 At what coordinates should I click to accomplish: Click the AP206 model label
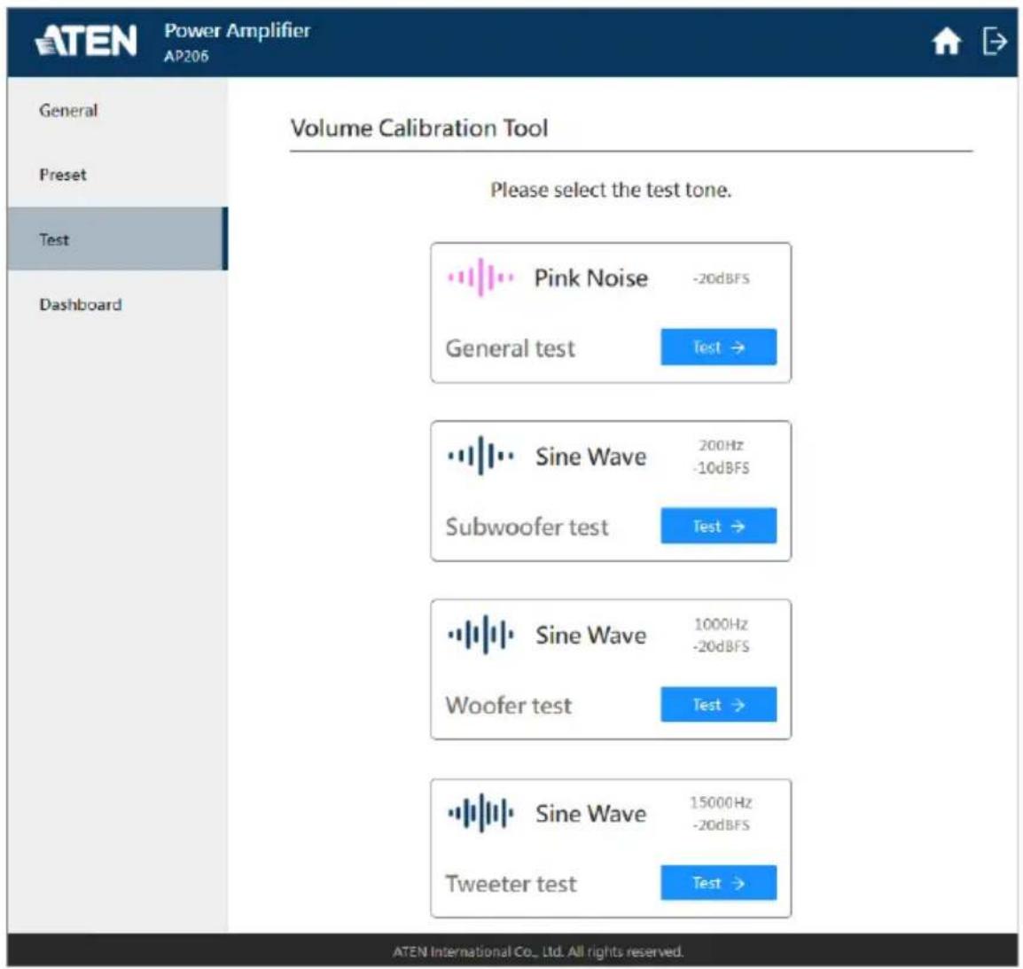(x=186, y=56)
